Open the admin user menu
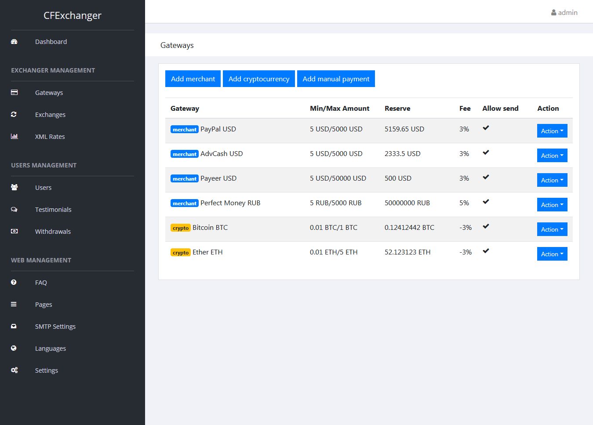Image resolution: width=593 pixels, height=425 pixels. pos(564,13)
